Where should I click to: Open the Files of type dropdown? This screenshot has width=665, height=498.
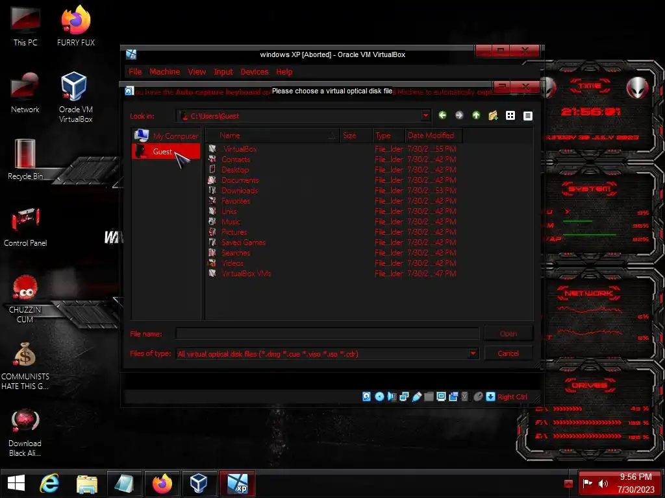click(473, 353)
